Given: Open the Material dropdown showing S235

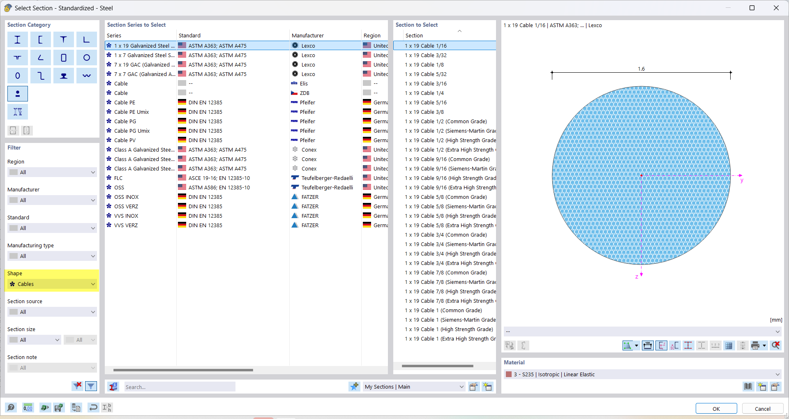Looking at the screenshot, I should pos(643,374).
